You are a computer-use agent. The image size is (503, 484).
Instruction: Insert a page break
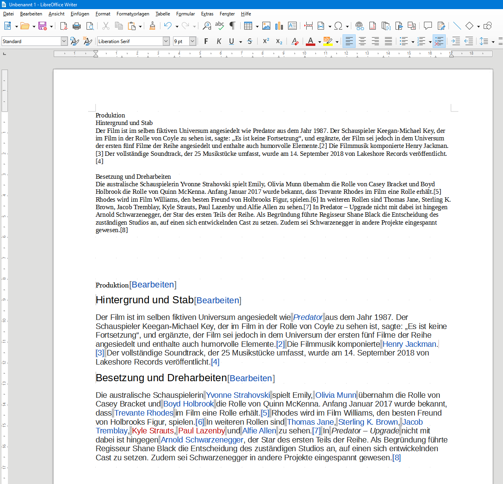(x=309, y=26)
